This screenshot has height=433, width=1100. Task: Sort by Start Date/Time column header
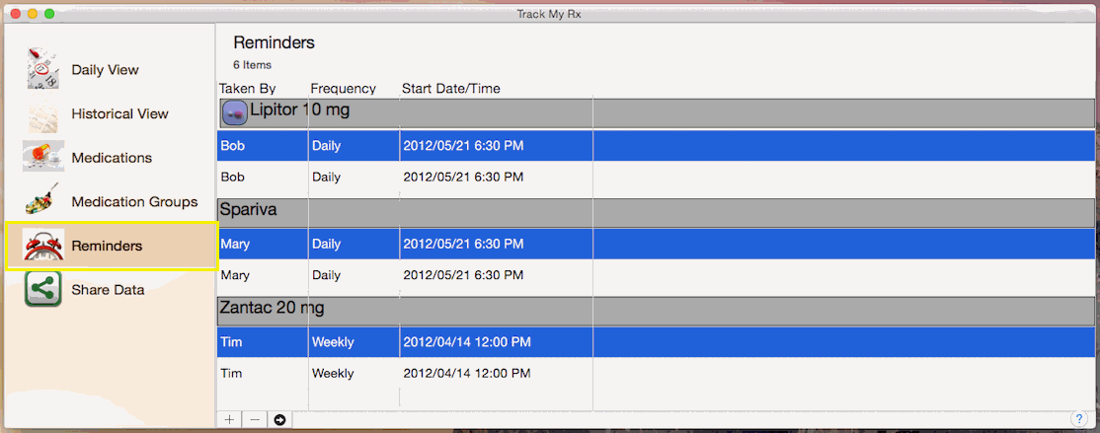[x=451, y=89]
